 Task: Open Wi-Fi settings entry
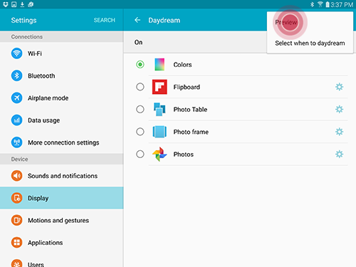62,53
